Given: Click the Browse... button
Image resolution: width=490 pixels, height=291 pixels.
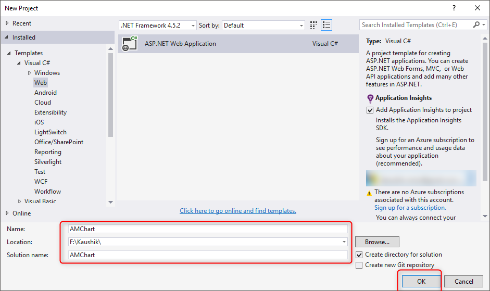Looking at the screenshot, I should click(377, 242).
